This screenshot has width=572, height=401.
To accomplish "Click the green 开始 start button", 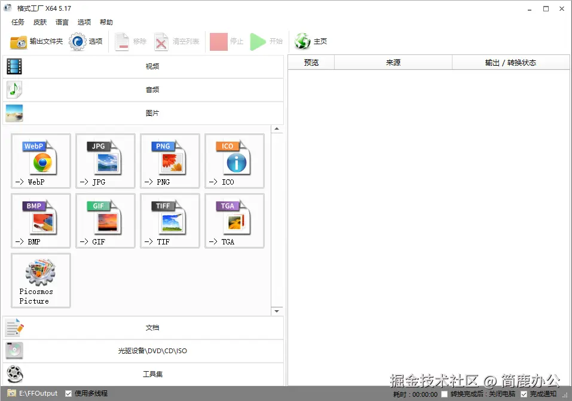I will 258,42.
